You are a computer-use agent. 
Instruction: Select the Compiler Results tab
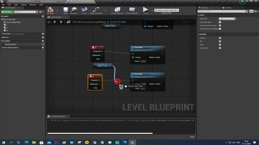(57, 116)
